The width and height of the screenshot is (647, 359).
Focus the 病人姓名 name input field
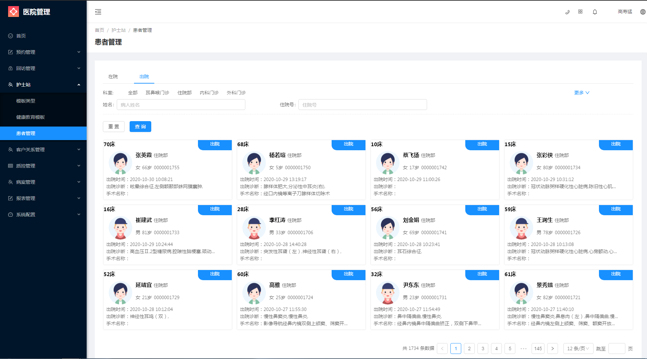(181, 105)
